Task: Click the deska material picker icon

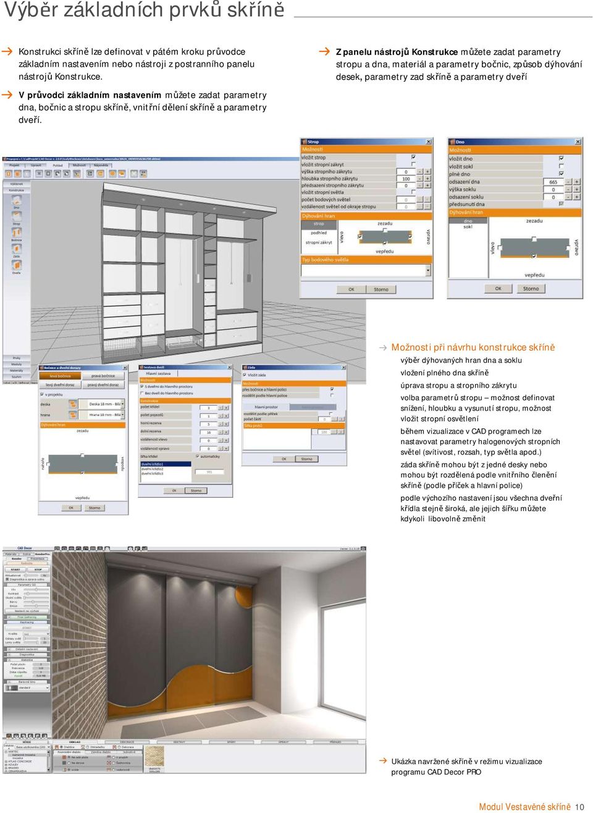Action: 73,404
